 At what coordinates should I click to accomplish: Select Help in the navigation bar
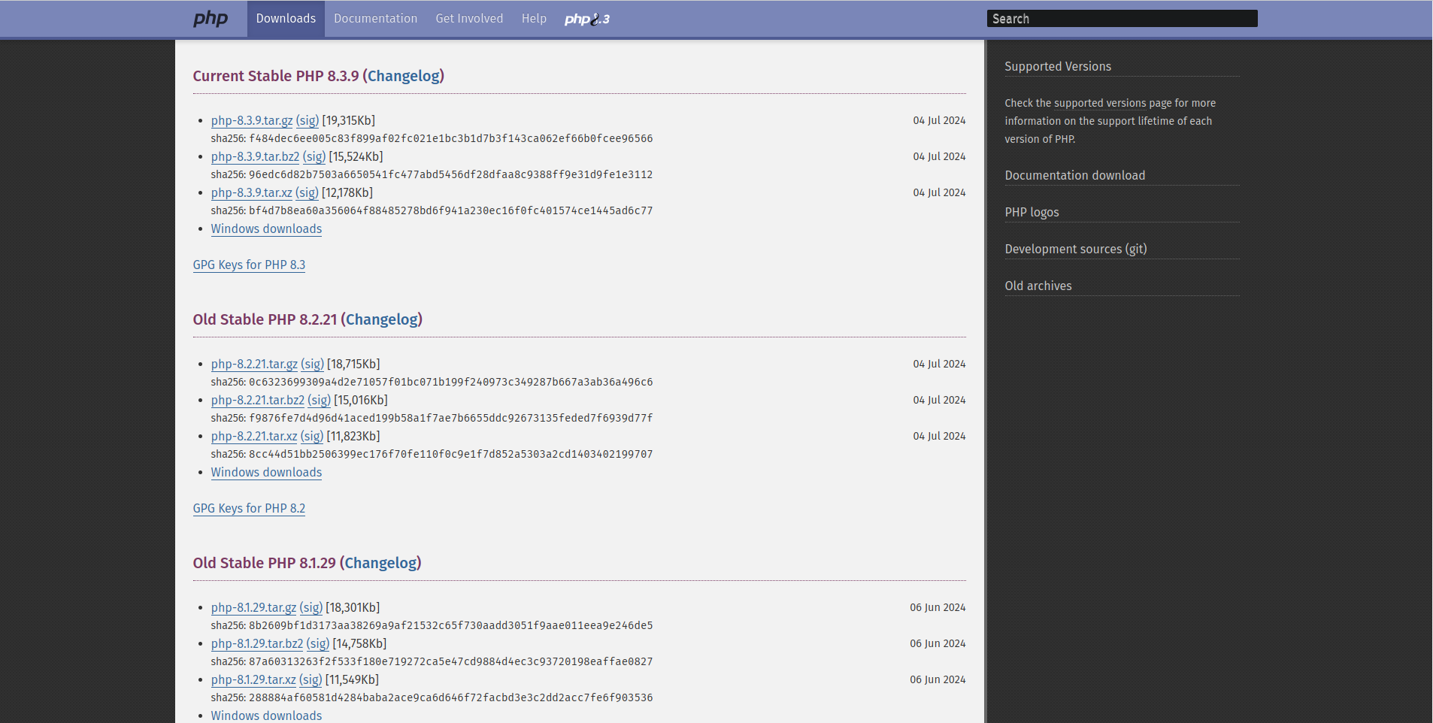click(x=534, y=19)
